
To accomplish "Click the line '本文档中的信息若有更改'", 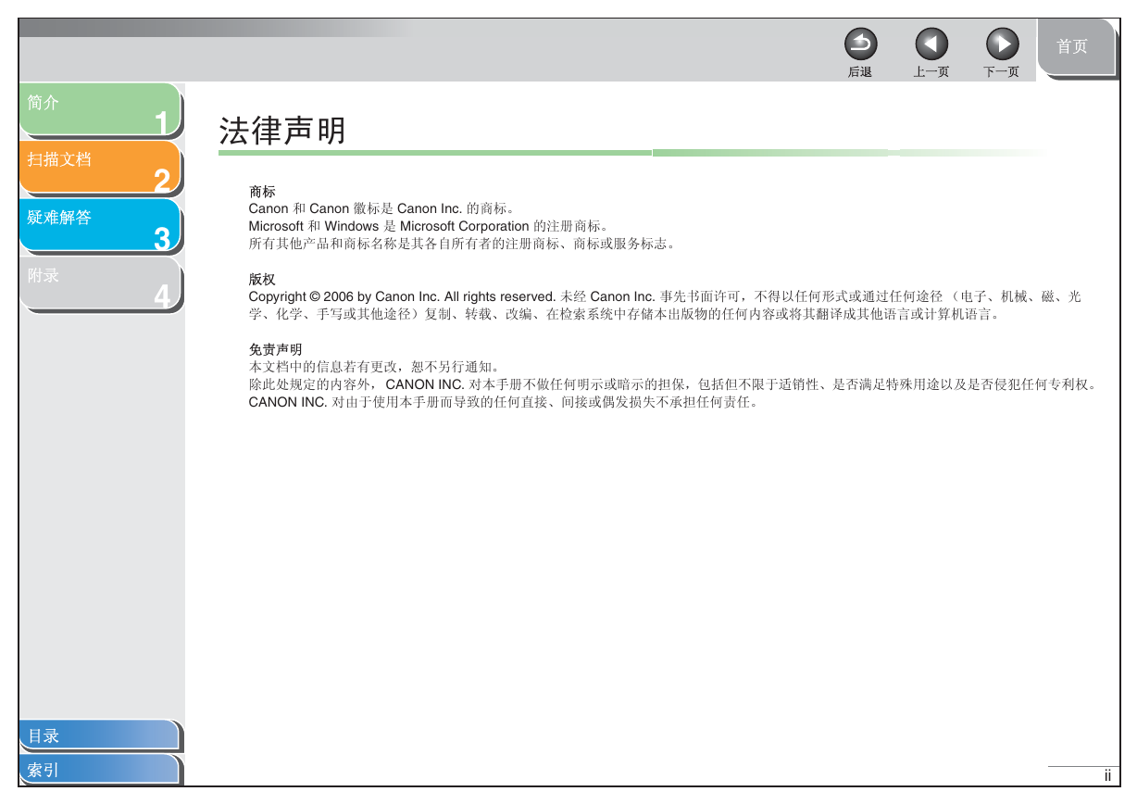I will tap(374, 366).
